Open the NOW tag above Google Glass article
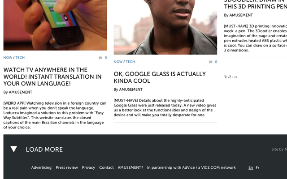Viewport: 287px width, 179px height. click(x=118, y=62)
